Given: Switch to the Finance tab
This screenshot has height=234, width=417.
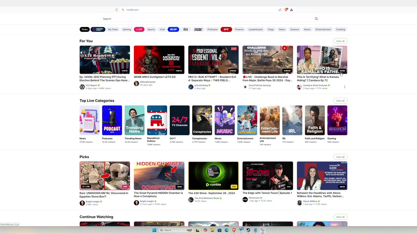Looking at the screenshot, I should [239, 29].
